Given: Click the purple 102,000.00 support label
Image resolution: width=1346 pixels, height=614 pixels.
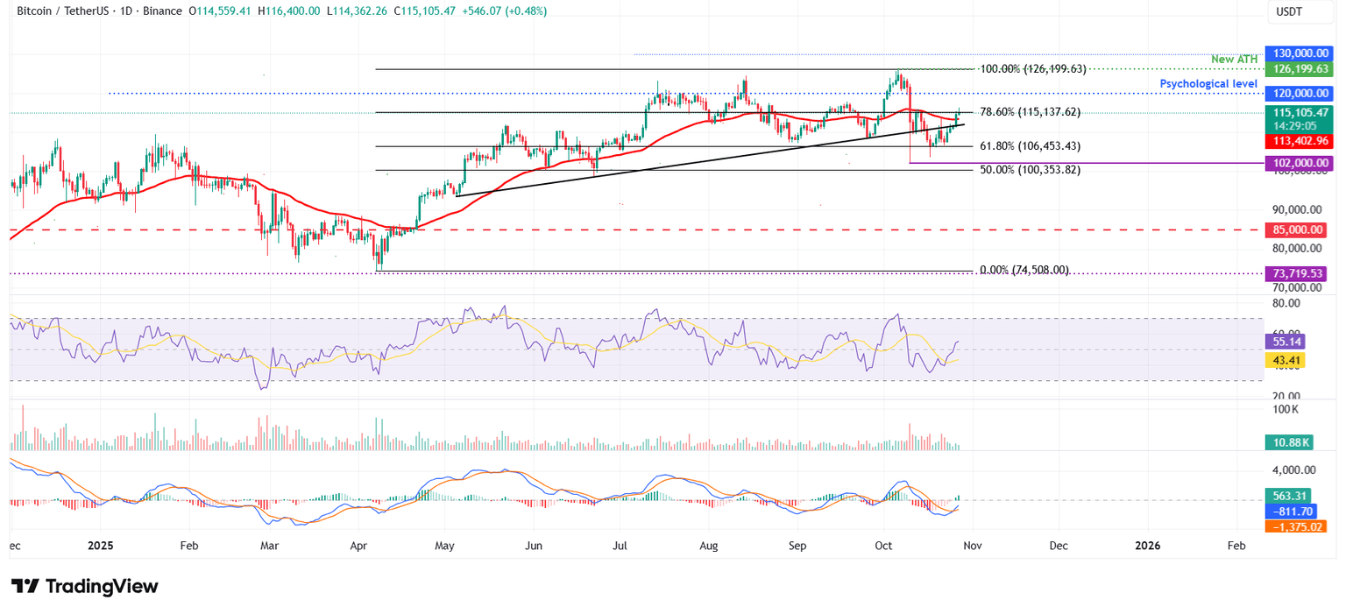Looking at the screenshot, I should point(1299,162).
